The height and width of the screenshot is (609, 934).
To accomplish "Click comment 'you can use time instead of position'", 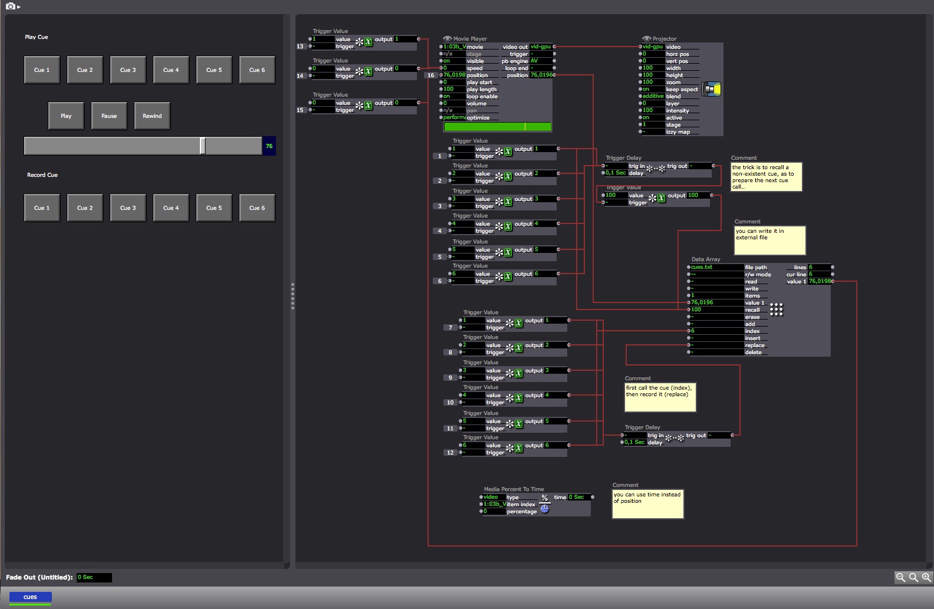I will pos(648,505).
